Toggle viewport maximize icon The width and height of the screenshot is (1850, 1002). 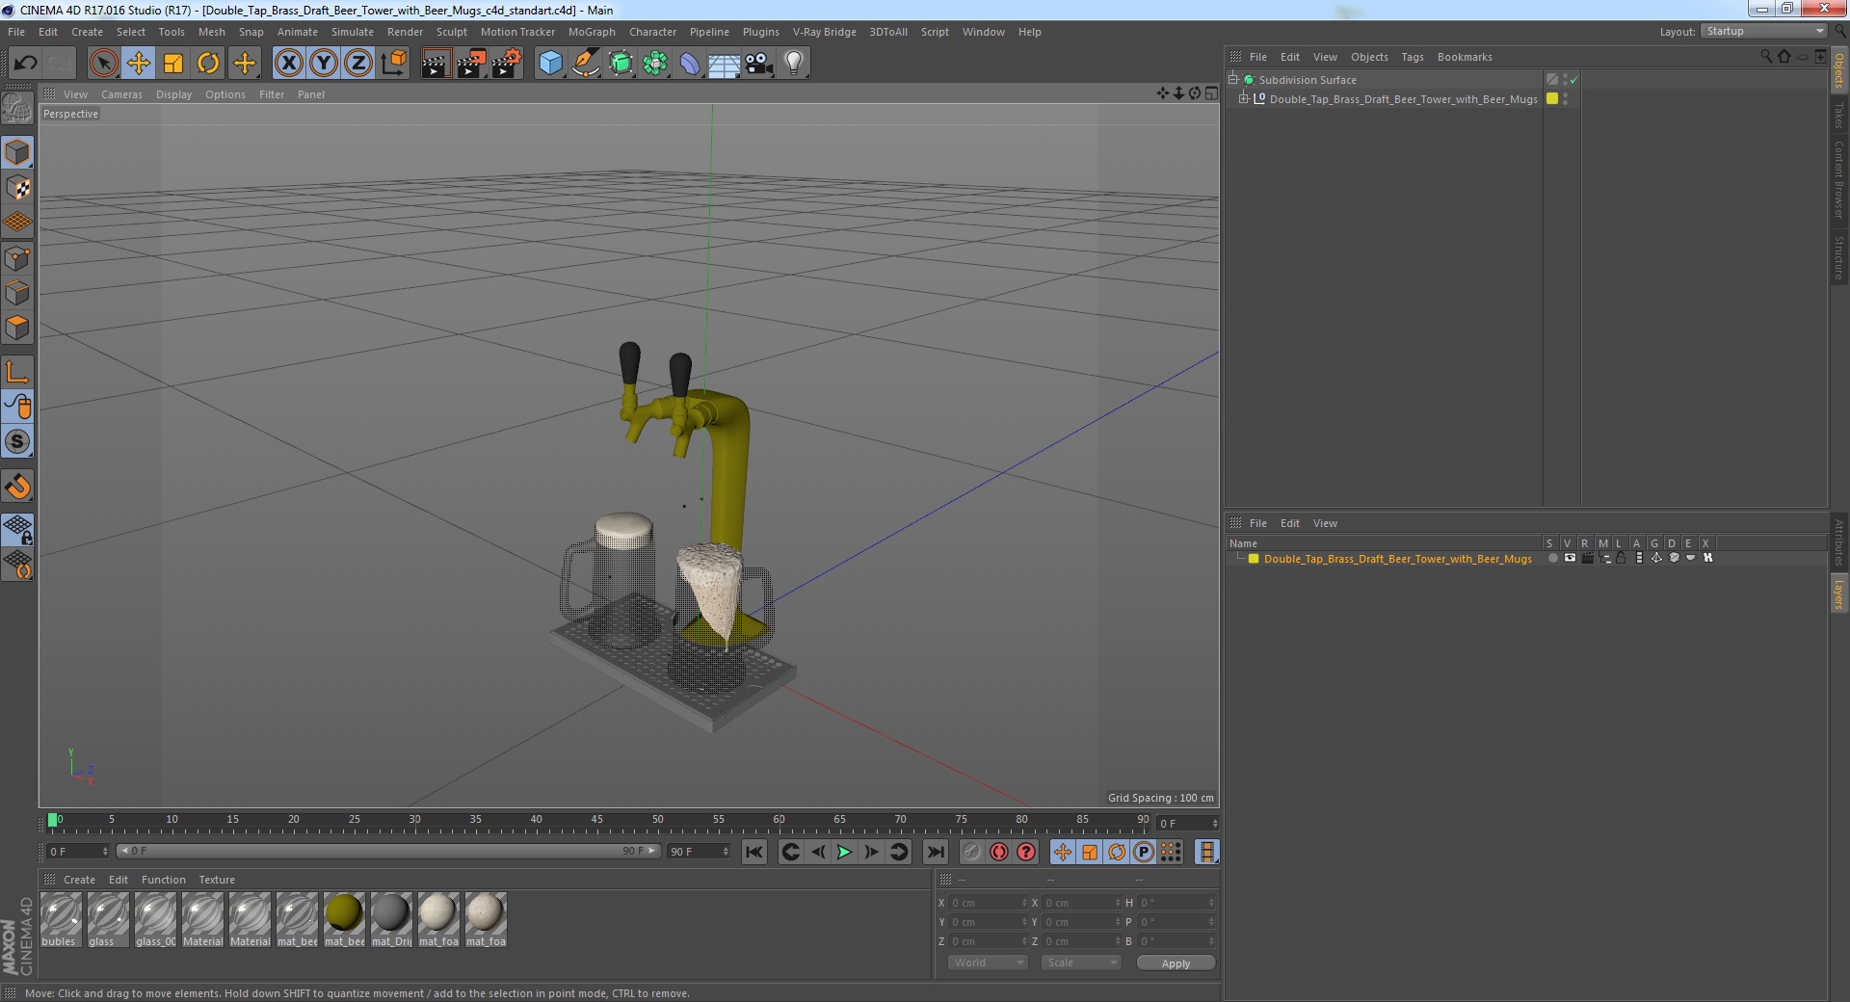[1211, 93]
